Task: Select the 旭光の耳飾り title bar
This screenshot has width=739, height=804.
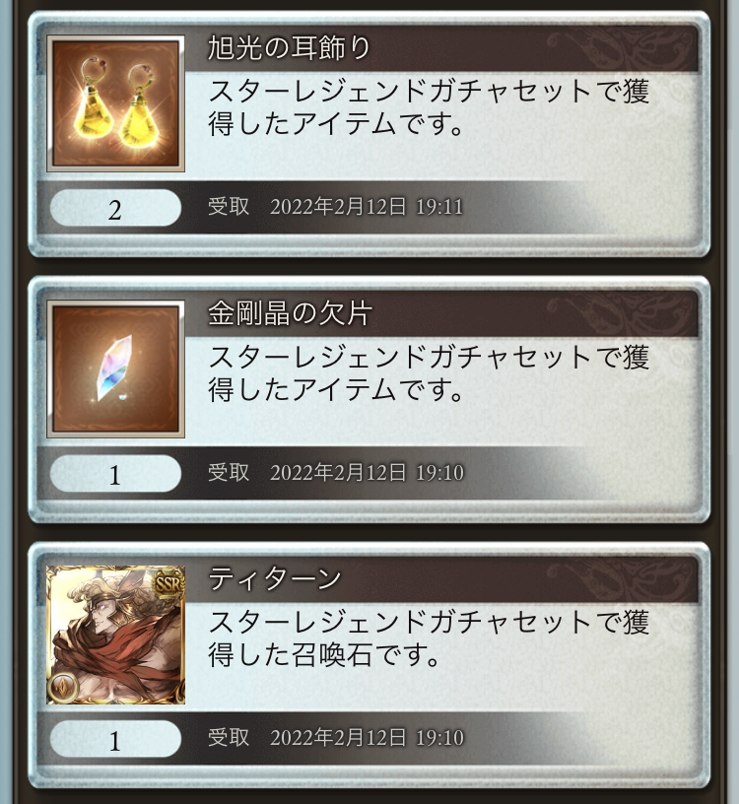Action: coord(441,48)
